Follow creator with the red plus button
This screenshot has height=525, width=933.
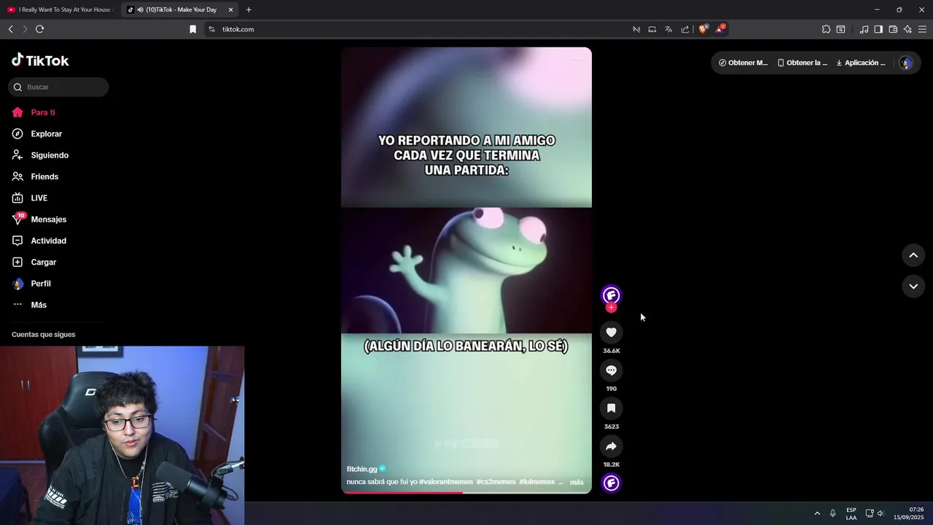click(612, 308)
